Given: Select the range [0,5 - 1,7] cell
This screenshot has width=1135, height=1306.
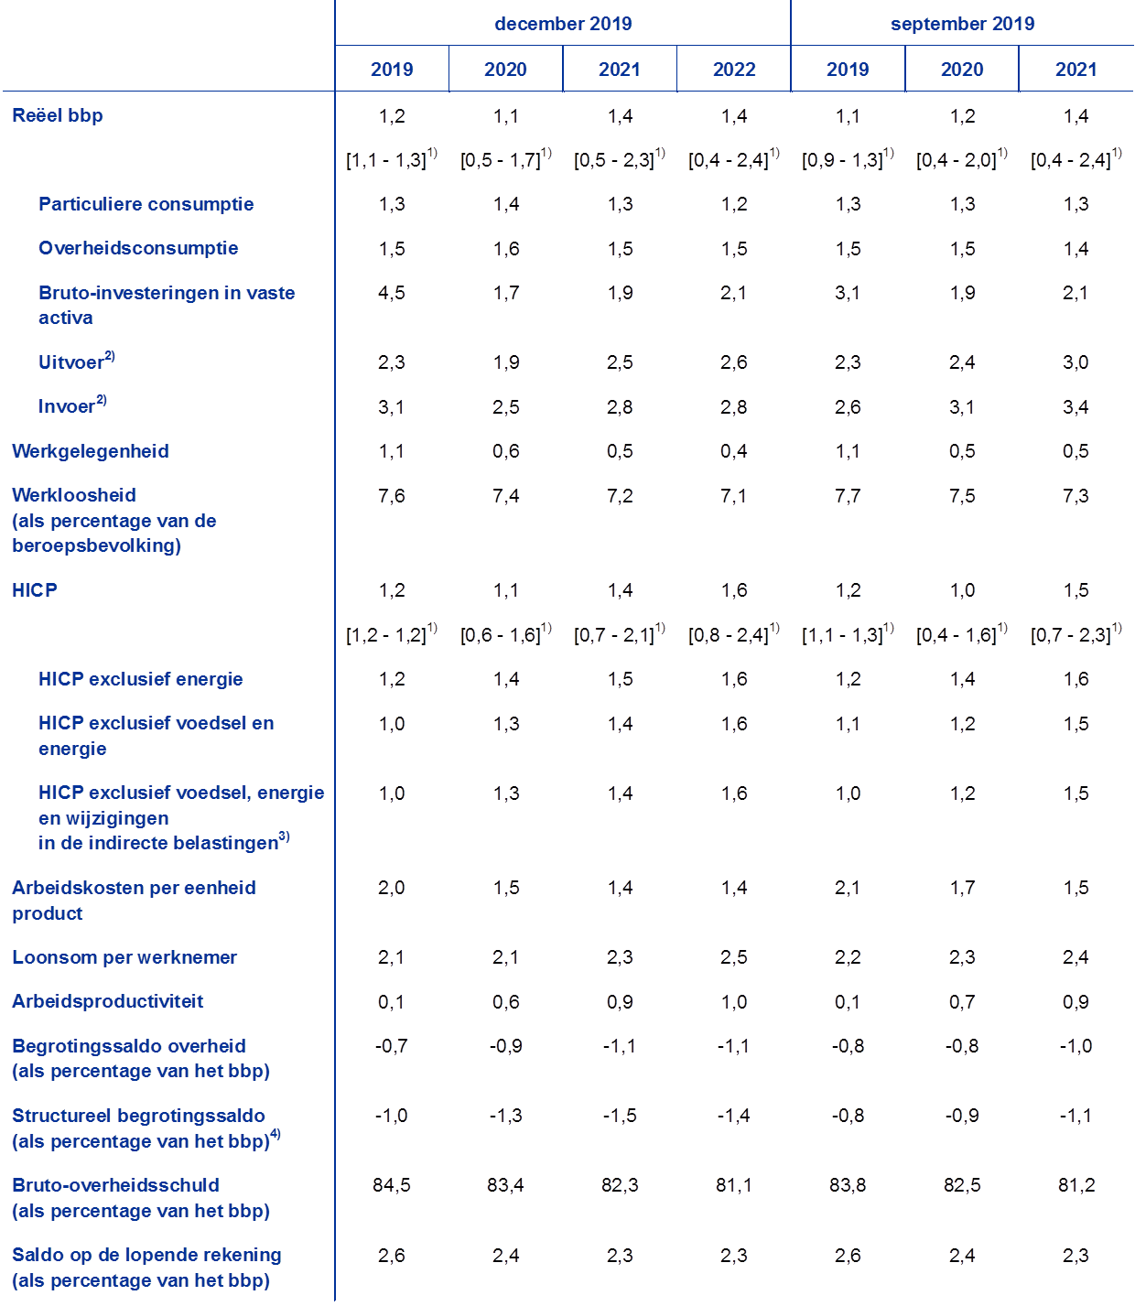Looking at the screenshot, I should (505, 159).
